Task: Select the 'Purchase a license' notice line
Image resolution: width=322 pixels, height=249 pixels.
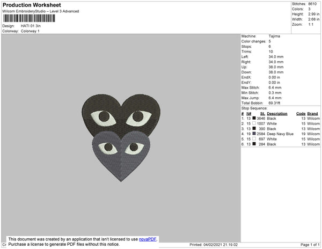Action: [64, 244]
